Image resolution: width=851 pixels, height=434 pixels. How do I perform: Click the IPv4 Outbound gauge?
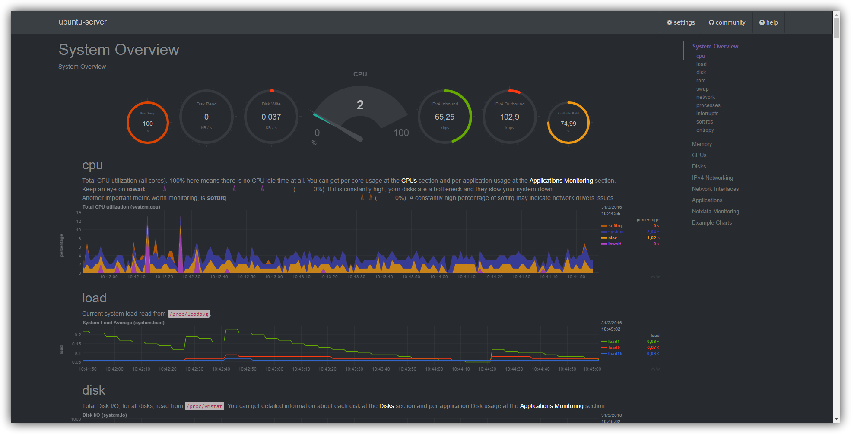point(509,117)
